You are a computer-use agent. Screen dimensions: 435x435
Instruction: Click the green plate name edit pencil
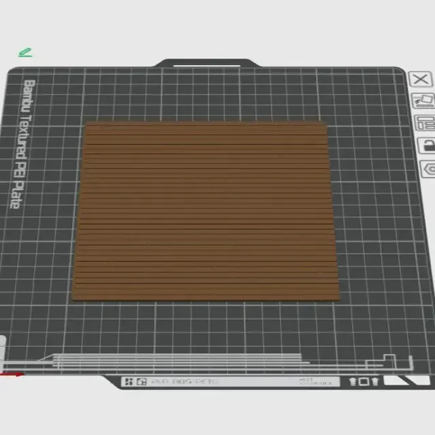click(25, 52)
